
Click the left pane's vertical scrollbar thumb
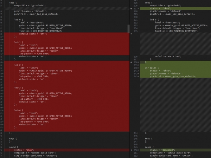[x=129, y=28]
